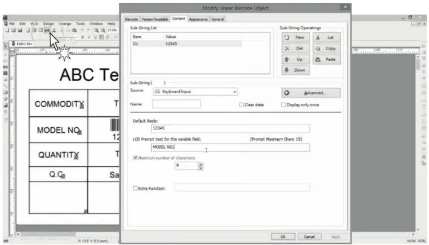Open the Design menu
The image size is (429, 245).
(x=48, y=24)
